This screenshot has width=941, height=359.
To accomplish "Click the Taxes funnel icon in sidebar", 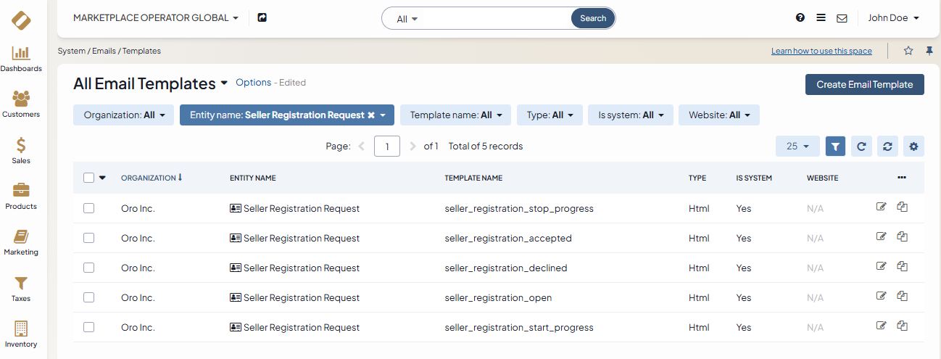I will [21, 284].
